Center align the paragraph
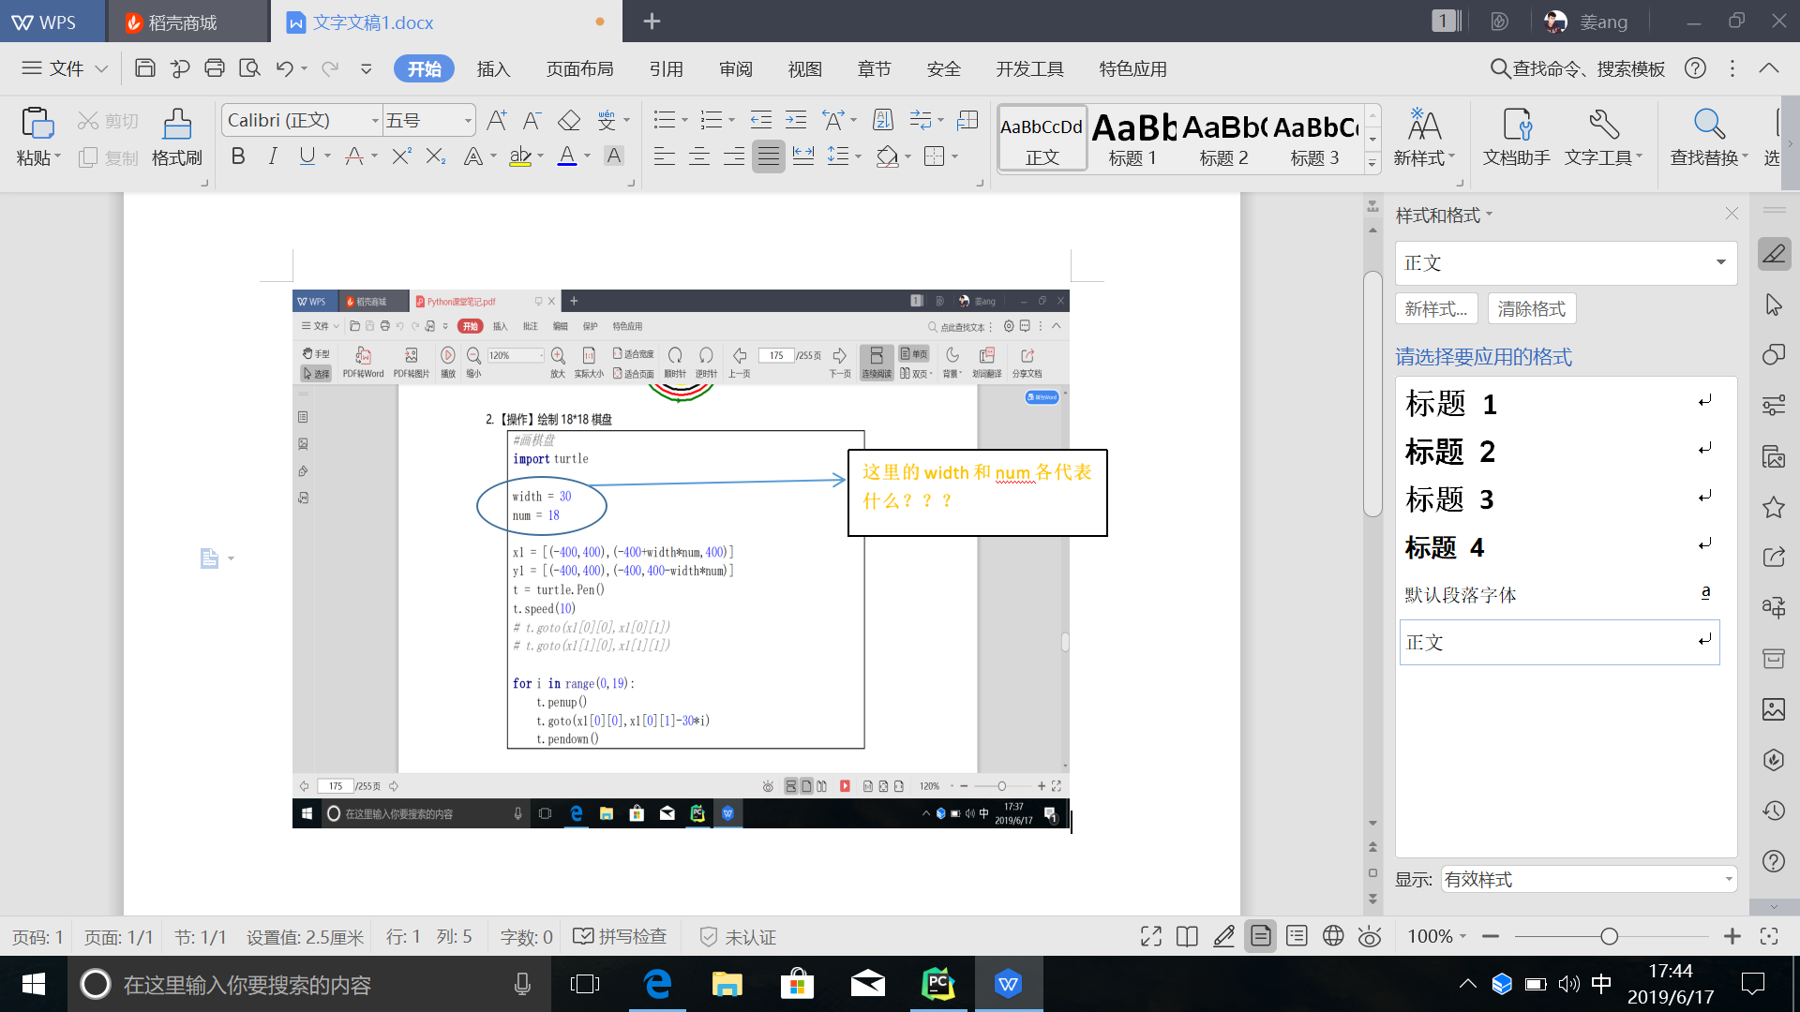 point(699,156)
